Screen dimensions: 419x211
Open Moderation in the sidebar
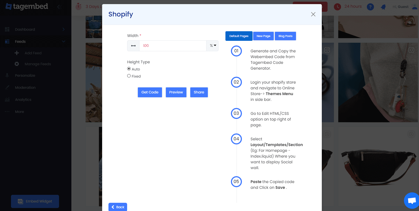[x=25, y=87]
